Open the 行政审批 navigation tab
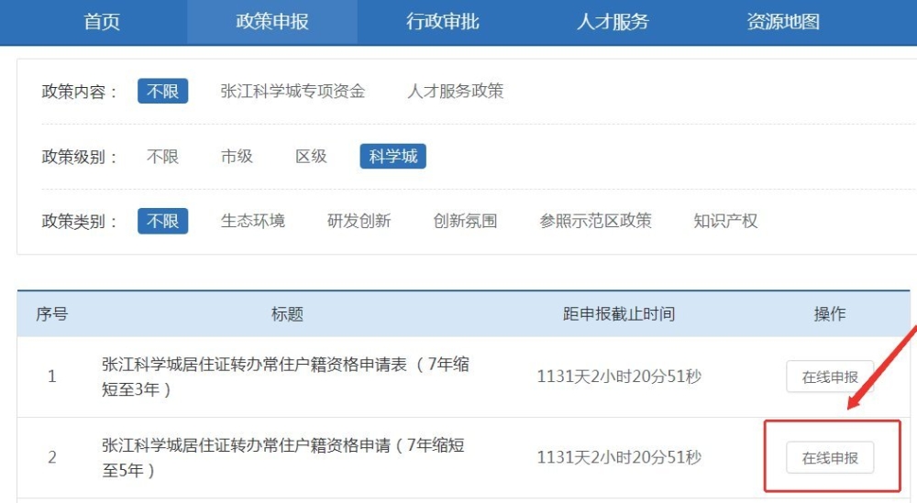The height and width of the screenshot is (503, 917). (x=443, y=22)
